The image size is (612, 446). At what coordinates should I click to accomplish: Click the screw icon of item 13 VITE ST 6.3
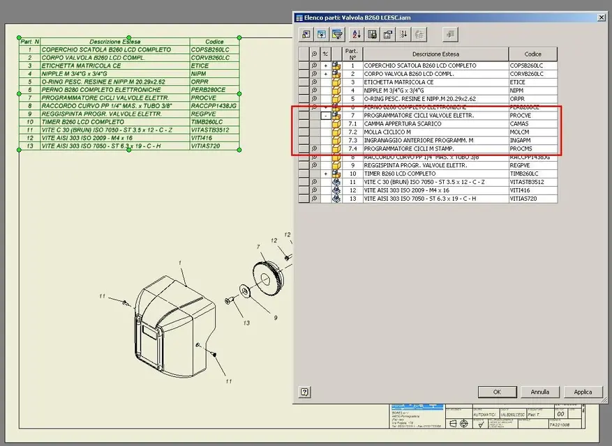(x=336, y=199)
